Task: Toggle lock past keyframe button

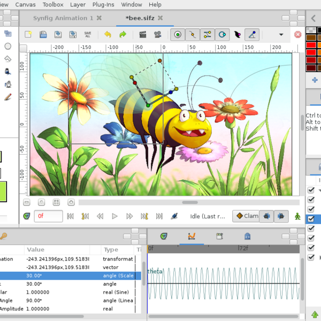Action: pos(266,216)
